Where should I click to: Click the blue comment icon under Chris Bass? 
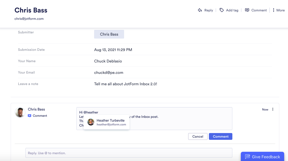click(x=29, y=116)
